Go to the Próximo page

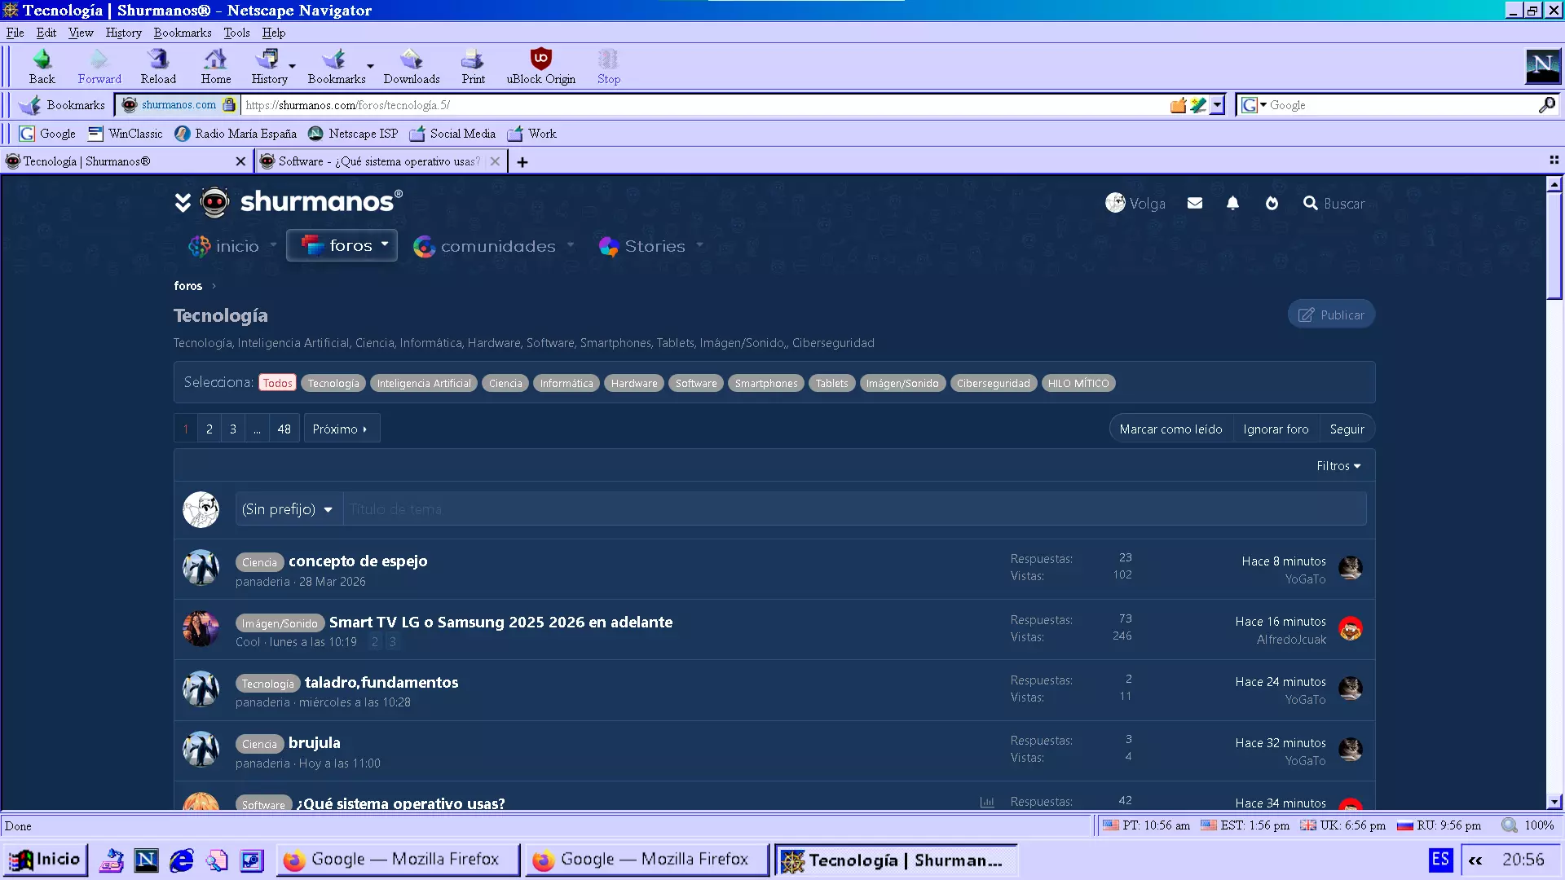[x=341, y=429]
